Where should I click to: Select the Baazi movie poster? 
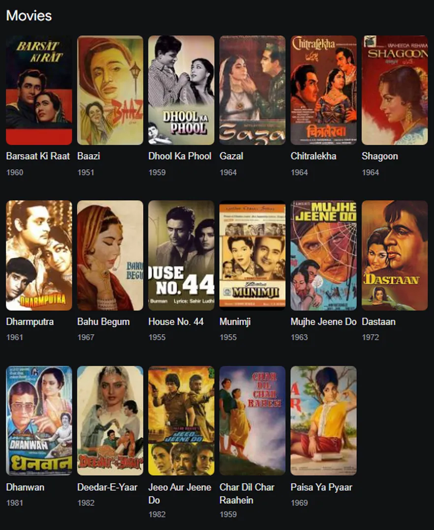coord(110,90)
